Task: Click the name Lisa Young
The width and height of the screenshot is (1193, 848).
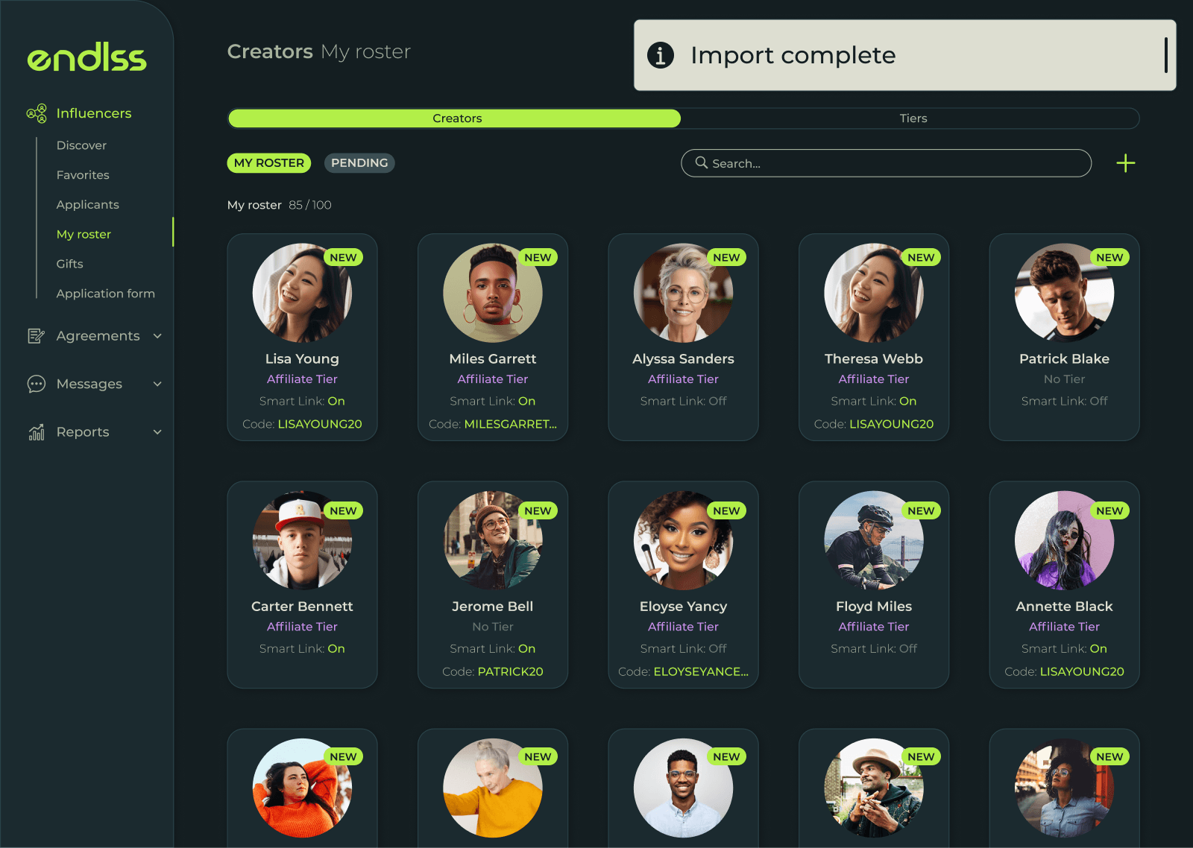Action: point(302,359)
